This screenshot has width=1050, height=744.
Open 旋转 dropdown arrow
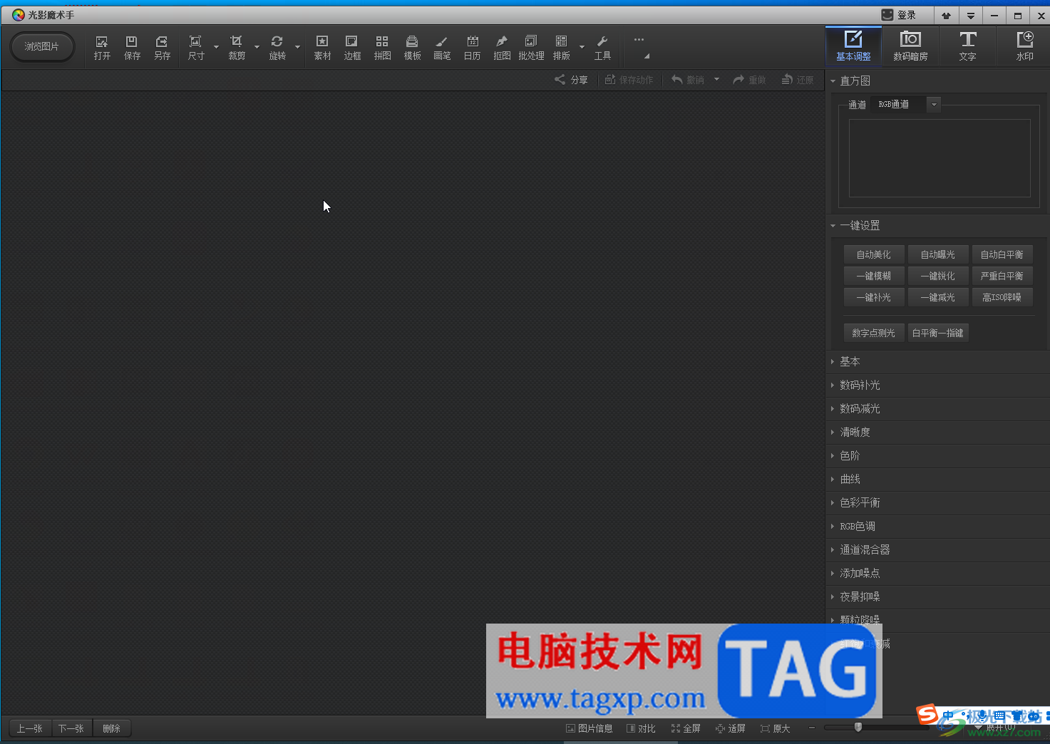click(x=297, y=48)
